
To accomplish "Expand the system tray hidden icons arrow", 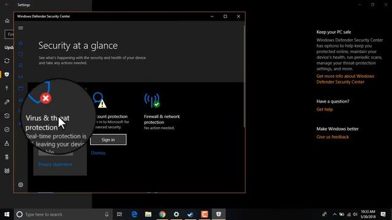I will pos(334,215).
